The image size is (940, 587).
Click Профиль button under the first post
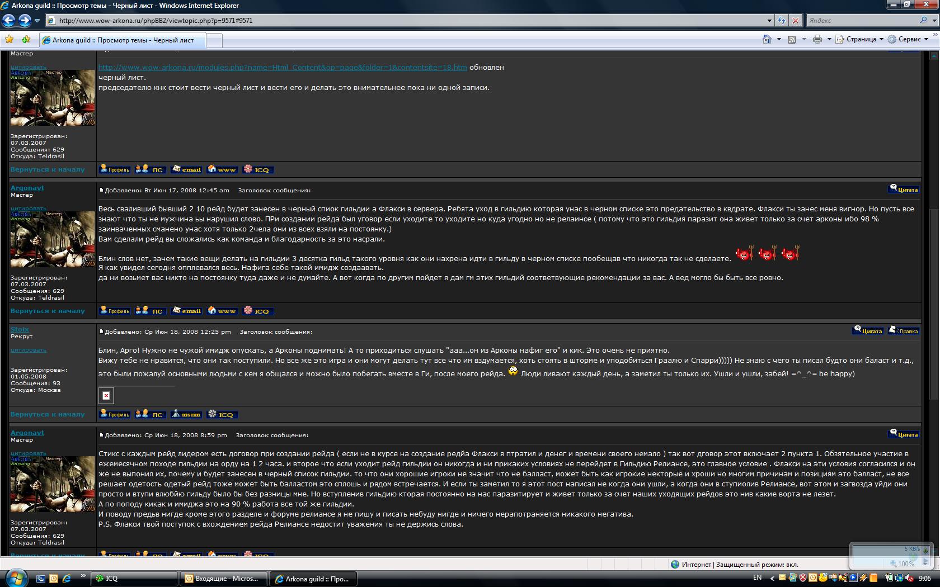tap(115, 169)
